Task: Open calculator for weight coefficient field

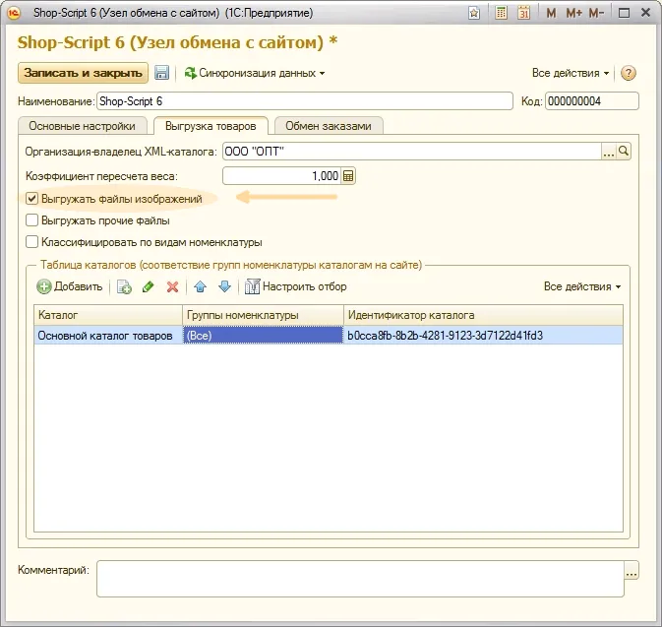Action: pos(348,176)
